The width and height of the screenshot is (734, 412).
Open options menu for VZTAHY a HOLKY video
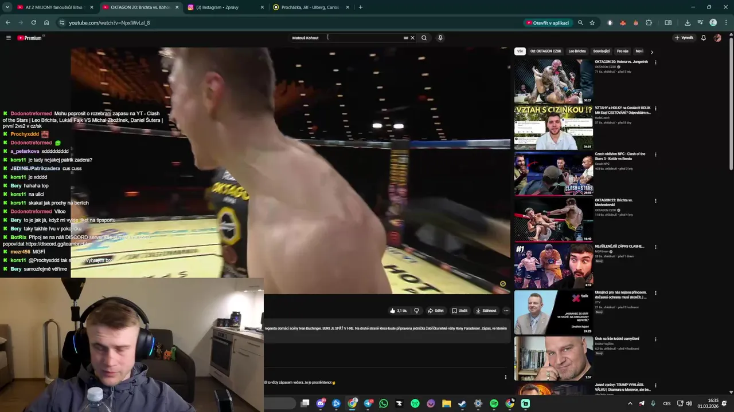[x=655, y=109]
